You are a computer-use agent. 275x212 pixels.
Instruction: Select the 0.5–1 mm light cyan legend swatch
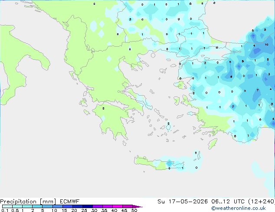point(17,206)
